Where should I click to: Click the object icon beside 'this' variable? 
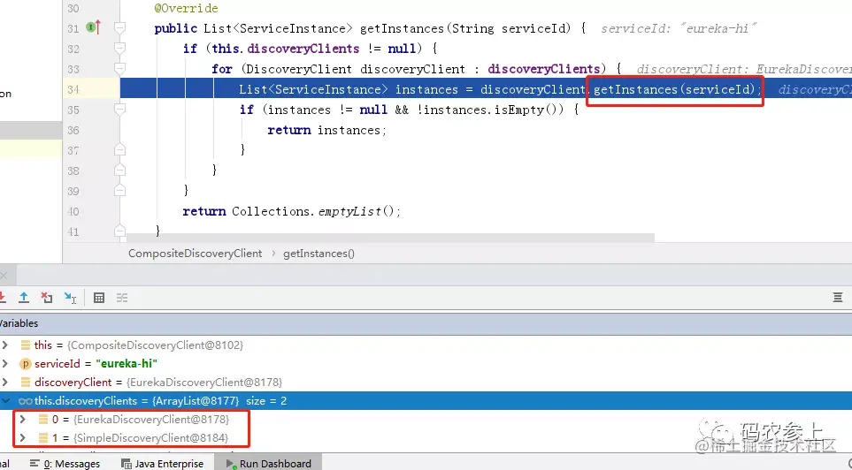[25, 345]
